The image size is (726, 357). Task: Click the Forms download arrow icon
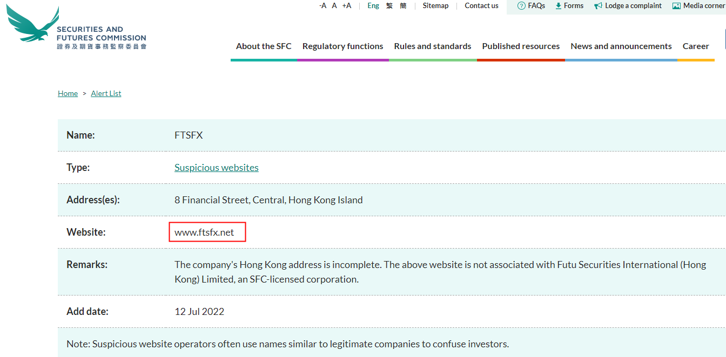(x=559, y=6)
